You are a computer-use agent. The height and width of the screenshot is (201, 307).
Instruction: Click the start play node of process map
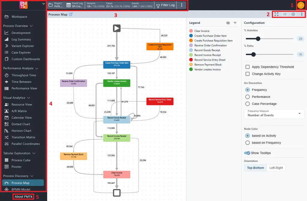pyautogui.click(x=117, y=28)
